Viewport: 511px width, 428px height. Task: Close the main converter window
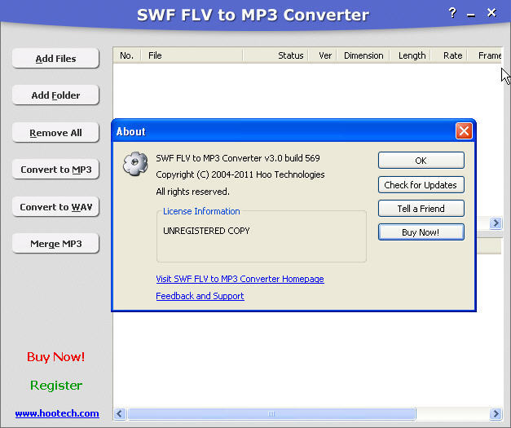tap(491, 13)
